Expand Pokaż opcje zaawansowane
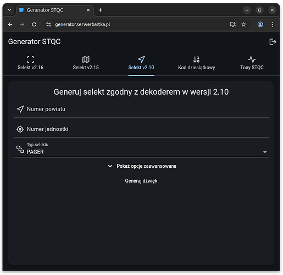The width and height of the screenshot is (283, 275). tap(142, 166)
